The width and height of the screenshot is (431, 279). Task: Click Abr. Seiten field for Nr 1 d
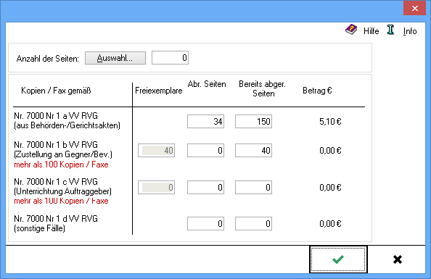(205, 223)
